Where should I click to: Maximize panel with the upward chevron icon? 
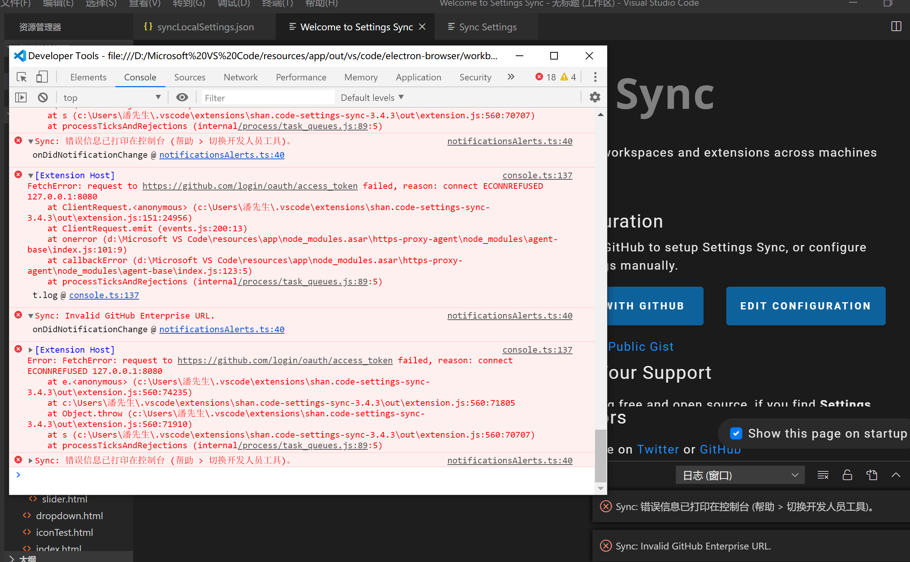coord(896,475)
